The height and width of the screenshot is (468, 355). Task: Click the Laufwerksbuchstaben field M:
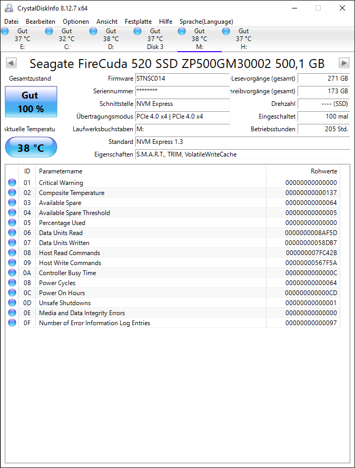coord(182,129)
